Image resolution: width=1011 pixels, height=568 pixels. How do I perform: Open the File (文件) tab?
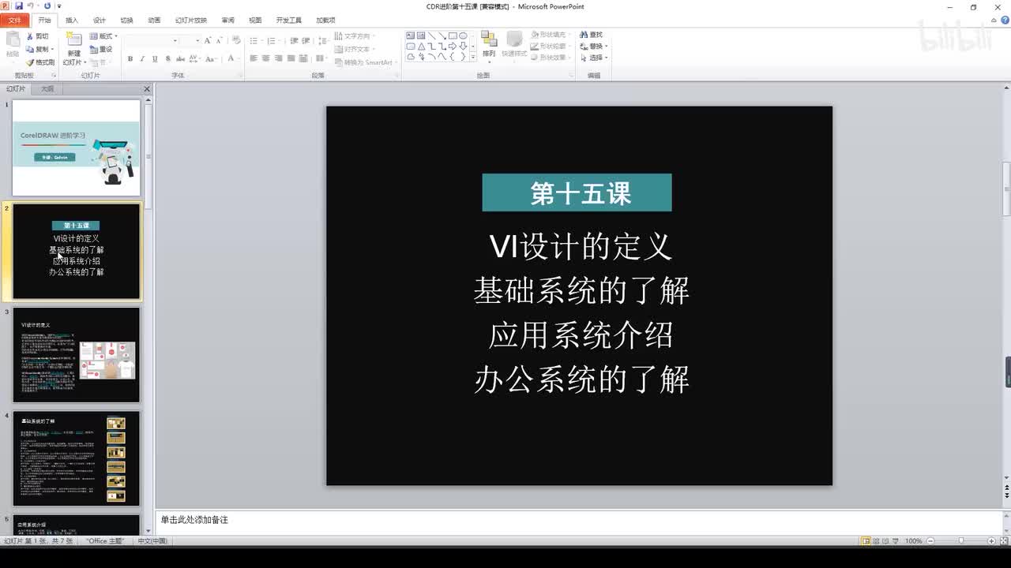point(15,21)
